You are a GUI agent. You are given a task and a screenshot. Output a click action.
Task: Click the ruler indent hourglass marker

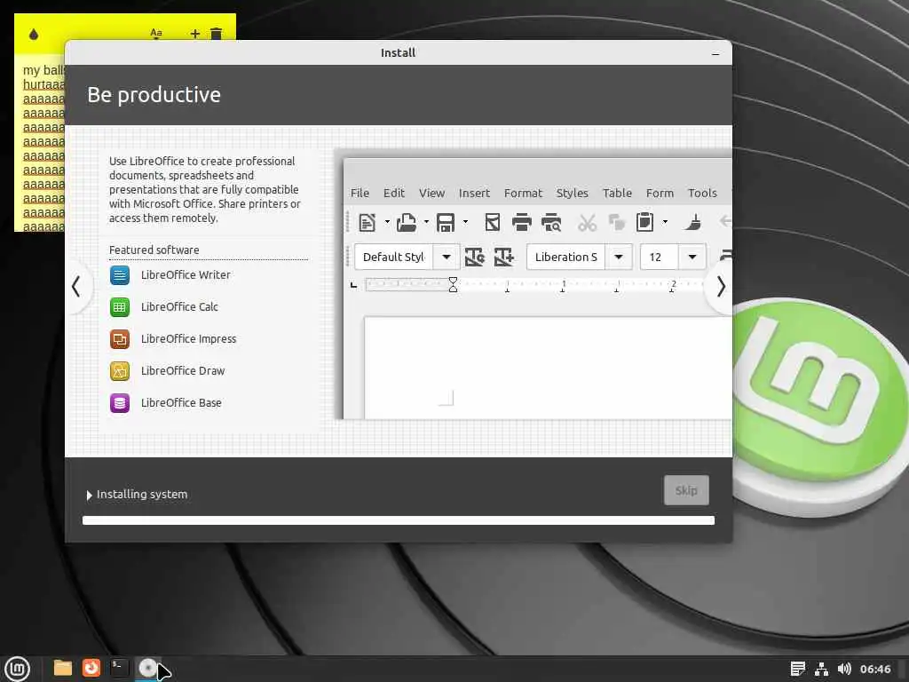click(x=453, y=284)
